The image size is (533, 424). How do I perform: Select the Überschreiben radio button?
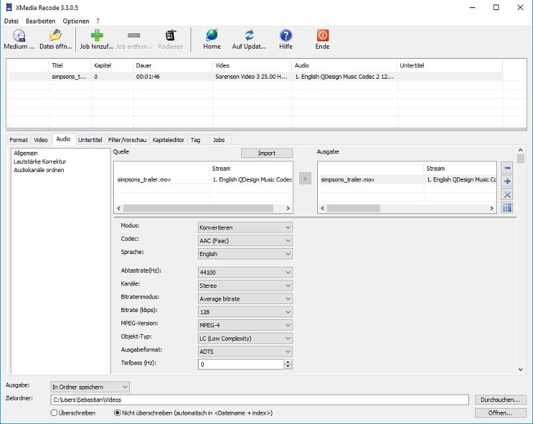click(55, 413)
